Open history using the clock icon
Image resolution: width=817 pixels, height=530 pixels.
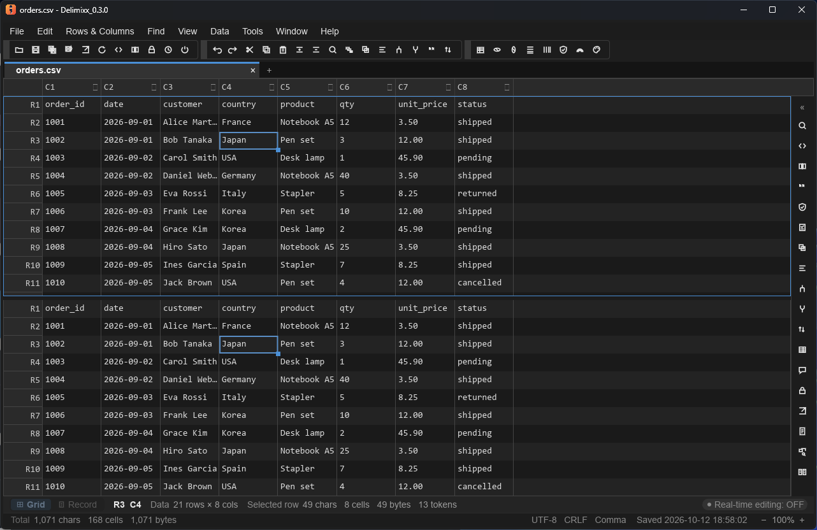click(x=168, y=50)
